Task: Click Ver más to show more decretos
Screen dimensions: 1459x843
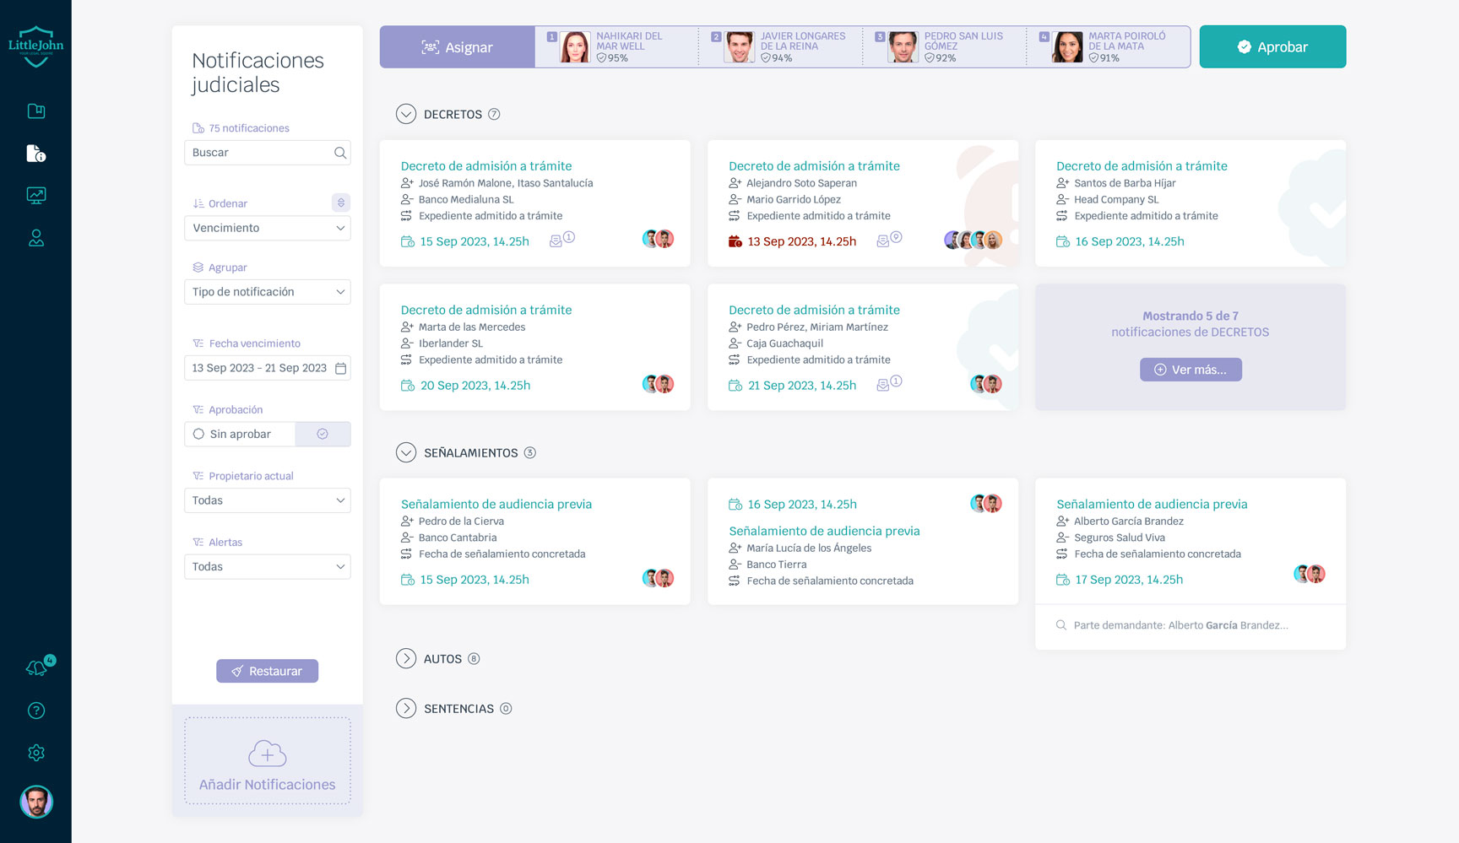Action: pyautogui.click(x=1191, y=370)
